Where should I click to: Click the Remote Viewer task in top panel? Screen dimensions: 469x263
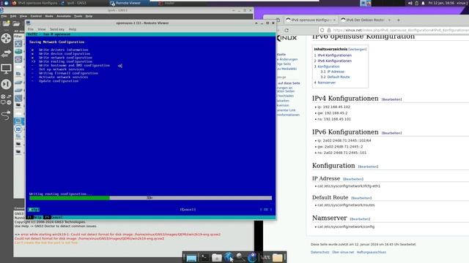coord(128,3)
